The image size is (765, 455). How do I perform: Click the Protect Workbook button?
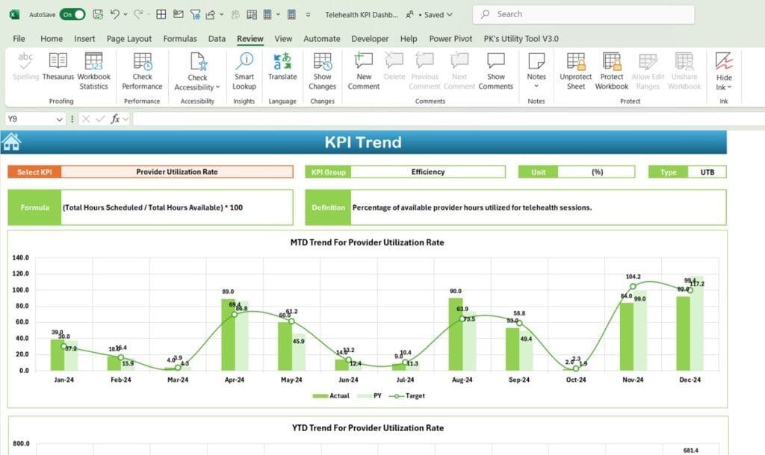coord(611,71)
